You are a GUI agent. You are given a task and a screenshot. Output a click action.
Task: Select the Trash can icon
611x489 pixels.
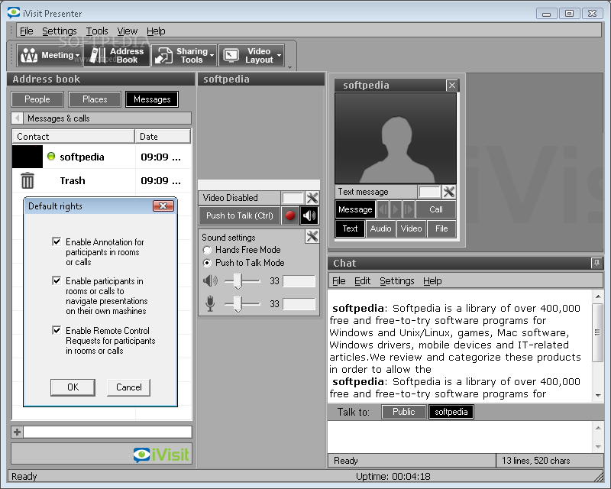point(27,180)
